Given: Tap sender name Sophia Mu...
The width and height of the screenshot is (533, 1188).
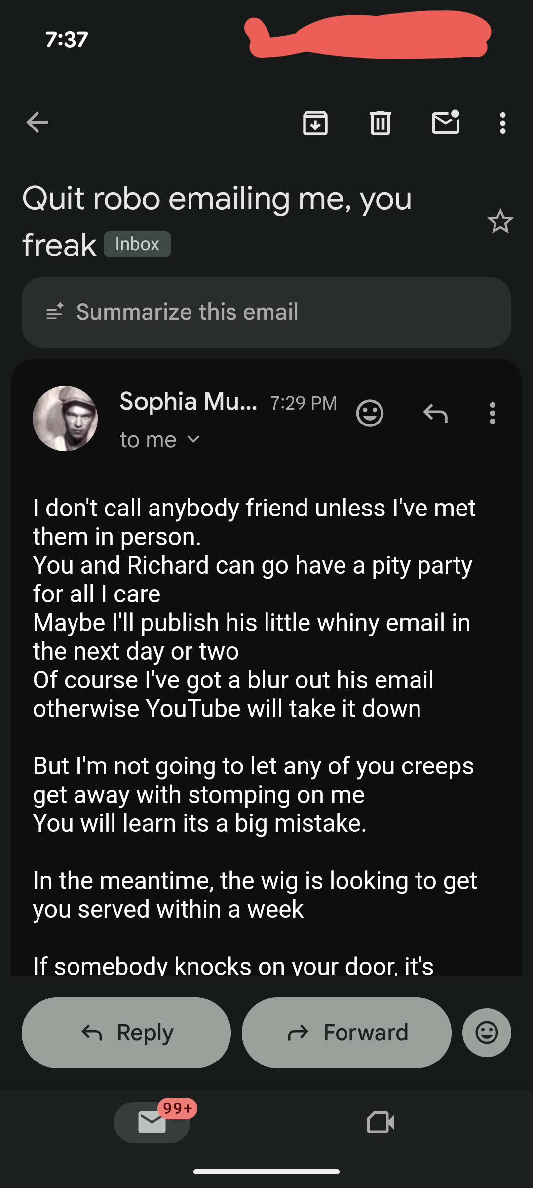Looking at the screenshot, I should [x=188, y=401].
